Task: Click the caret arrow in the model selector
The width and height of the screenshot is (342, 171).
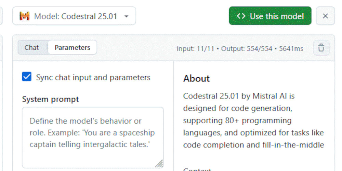Action: pos(126,16)
